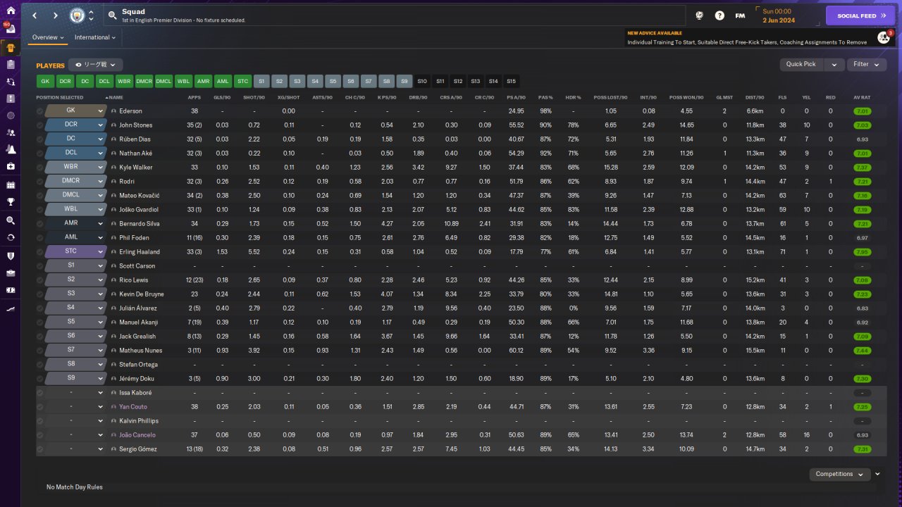This screenshot has width=902, height=507.
Task: Open the Social Feed panel
Action: click(860, 15)
